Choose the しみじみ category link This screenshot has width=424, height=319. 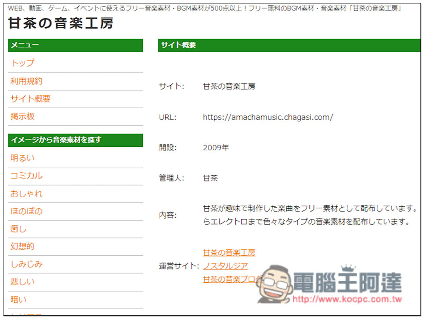coord(26,264)
